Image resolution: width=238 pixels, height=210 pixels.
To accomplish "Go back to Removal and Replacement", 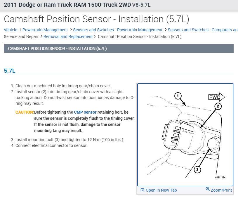I will 68,37.
